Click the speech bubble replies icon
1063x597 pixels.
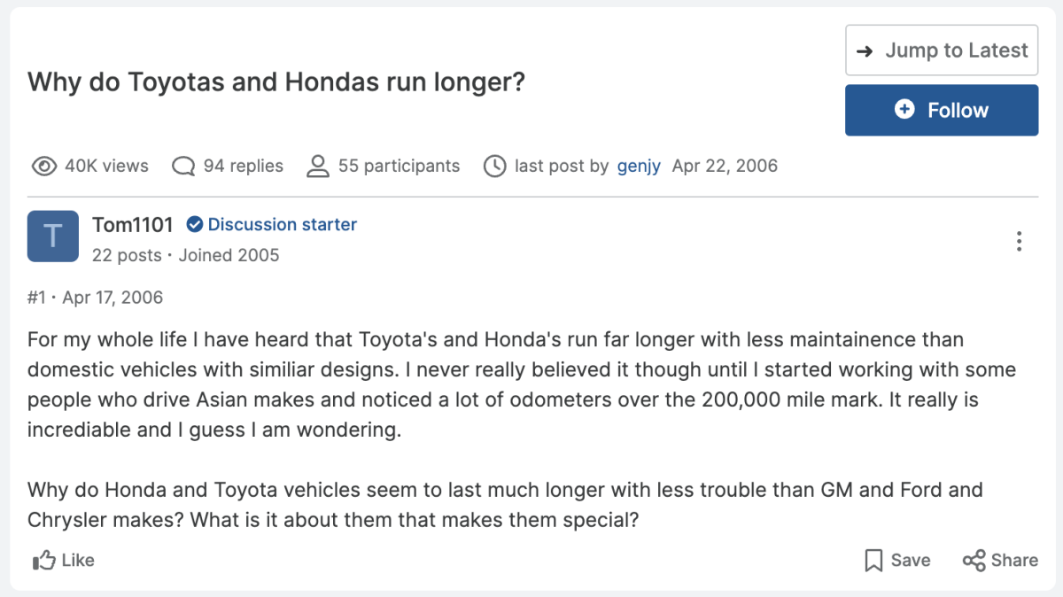[x=182, y=166]
